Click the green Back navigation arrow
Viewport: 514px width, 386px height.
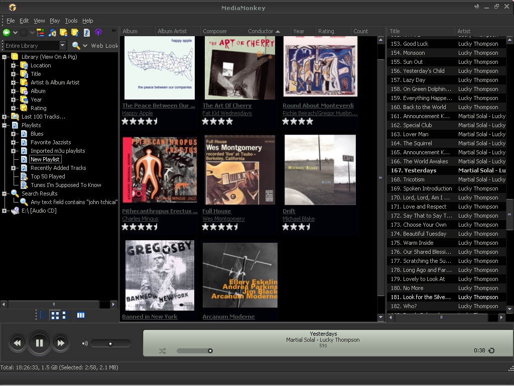(6, 33)
